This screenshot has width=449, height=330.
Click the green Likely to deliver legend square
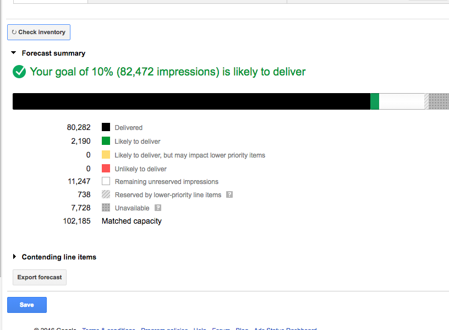click(x=106, y=141)
